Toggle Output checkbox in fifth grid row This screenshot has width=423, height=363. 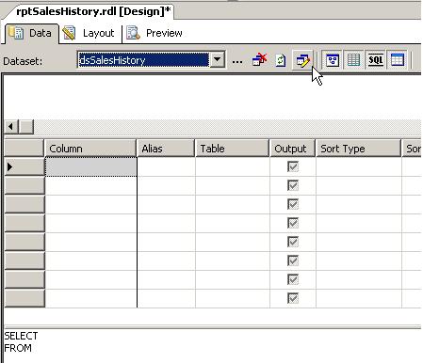293,242
